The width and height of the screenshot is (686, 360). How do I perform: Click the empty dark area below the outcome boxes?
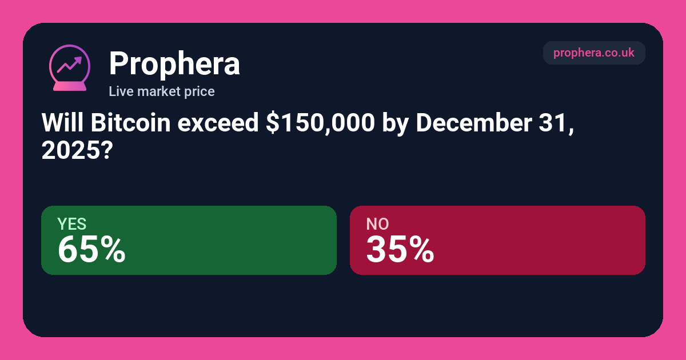(x=343, y=306)
